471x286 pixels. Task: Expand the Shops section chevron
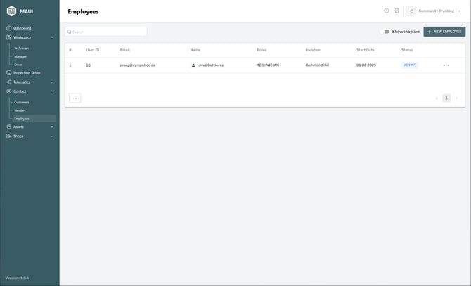pyautogui.click(x=51, y=136)
